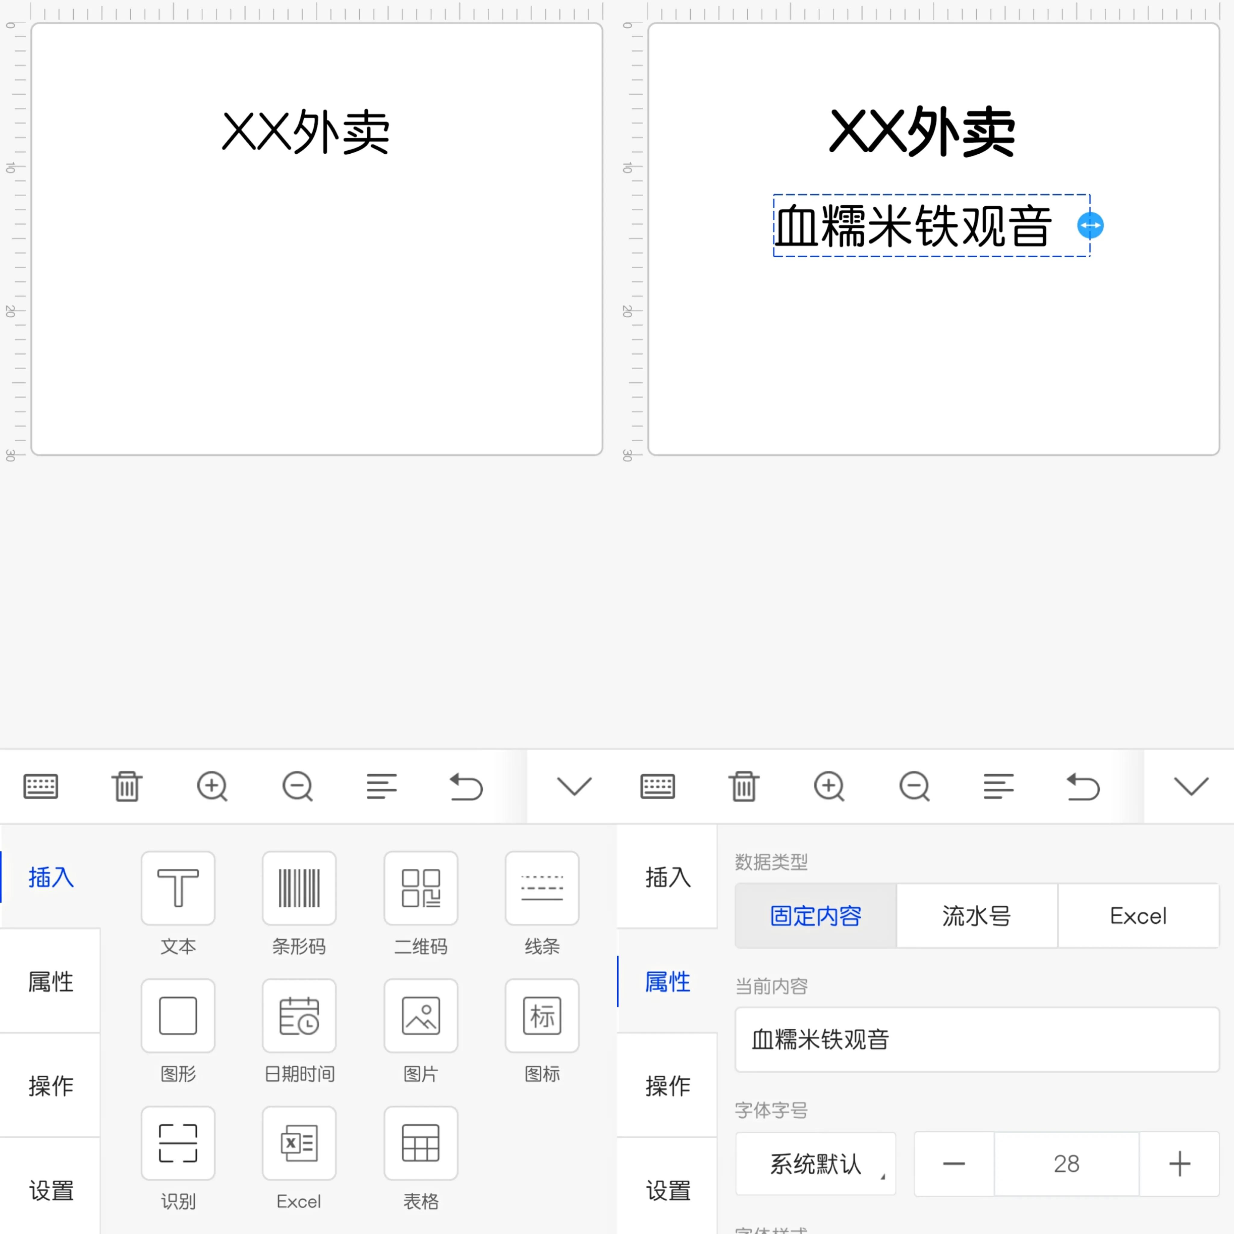Insert a date time (日期时间) element
The image size is (1234, 1234).
pos(299,1016)
